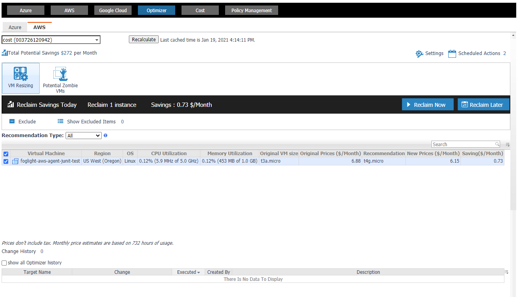Click the Recalculate button
This screenshot has width=517, height=297.
144,39
